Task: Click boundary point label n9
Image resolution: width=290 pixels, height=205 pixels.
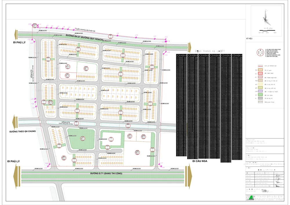Action: (118, 33)
